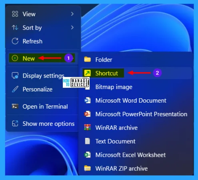Open the New submenu entry
198x180 pixels.
43,59
